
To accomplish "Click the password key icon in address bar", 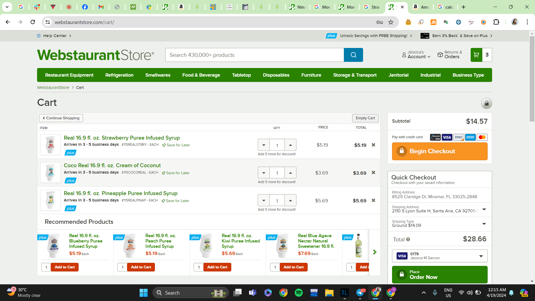I will (380, 22).
